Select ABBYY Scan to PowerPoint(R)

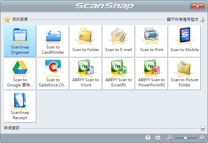pyautogui.click(x=151, y=74)
